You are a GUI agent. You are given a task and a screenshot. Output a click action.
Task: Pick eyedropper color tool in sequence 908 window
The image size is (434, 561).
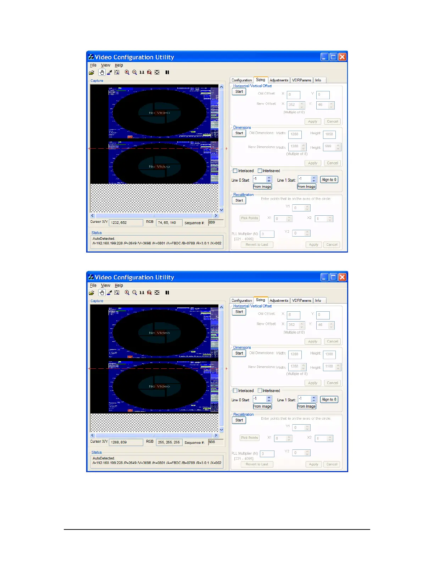[109, 293]
